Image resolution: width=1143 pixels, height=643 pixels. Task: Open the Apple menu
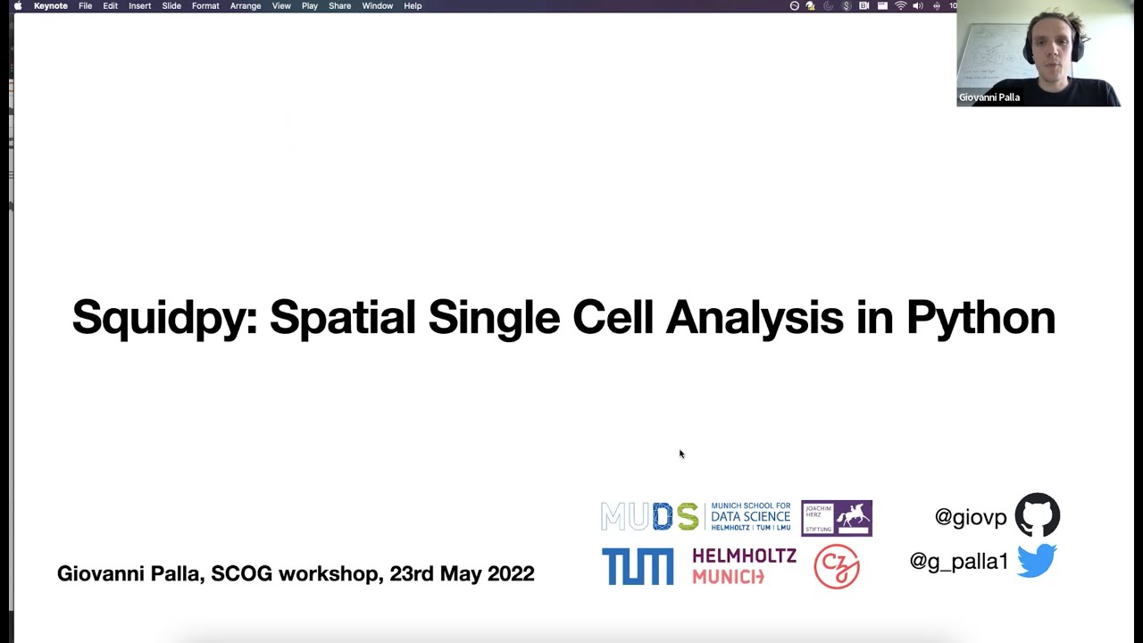click(18, 5)
